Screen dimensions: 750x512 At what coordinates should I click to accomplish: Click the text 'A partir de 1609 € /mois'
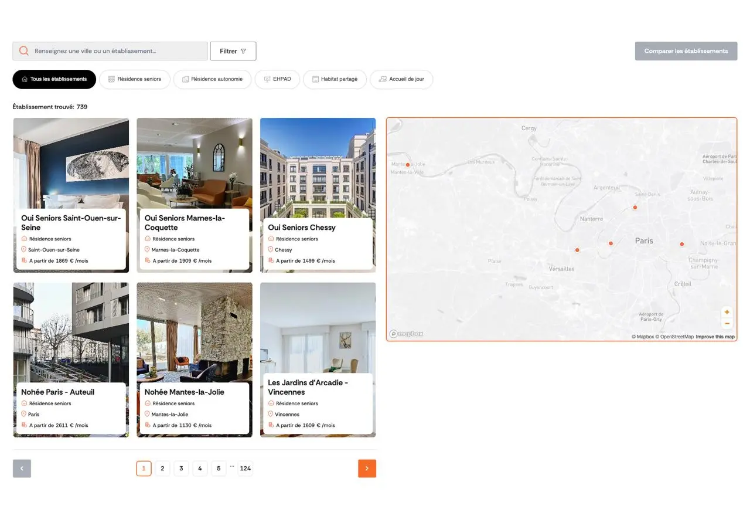tap(306, 425)
